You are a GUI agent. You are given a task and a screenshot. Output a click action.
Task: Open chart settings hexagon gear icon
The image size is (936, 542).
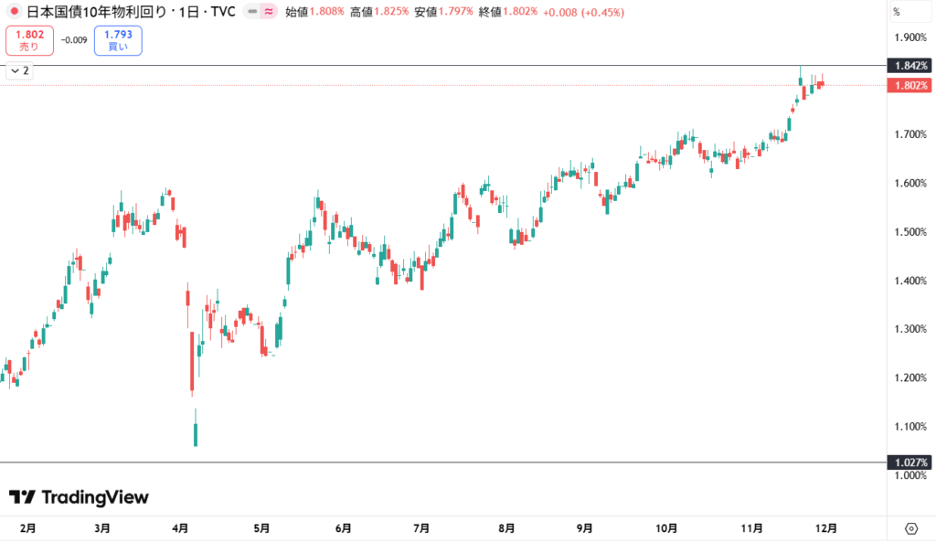910,528
